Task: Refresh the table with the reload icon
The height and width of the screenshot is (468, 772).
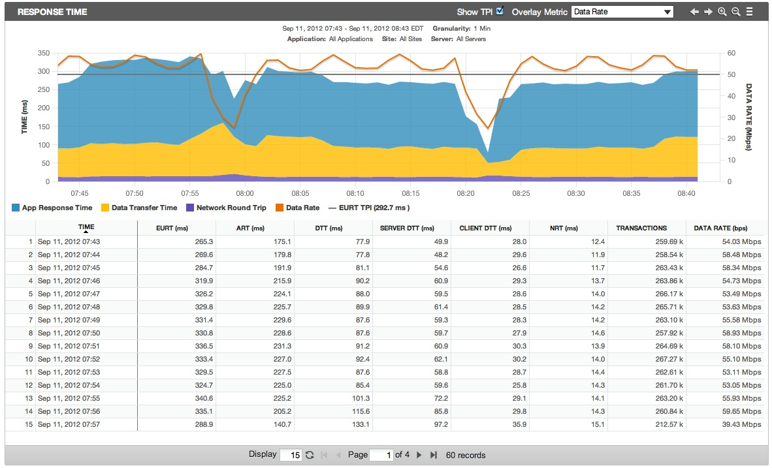Action: click(310, 455)
